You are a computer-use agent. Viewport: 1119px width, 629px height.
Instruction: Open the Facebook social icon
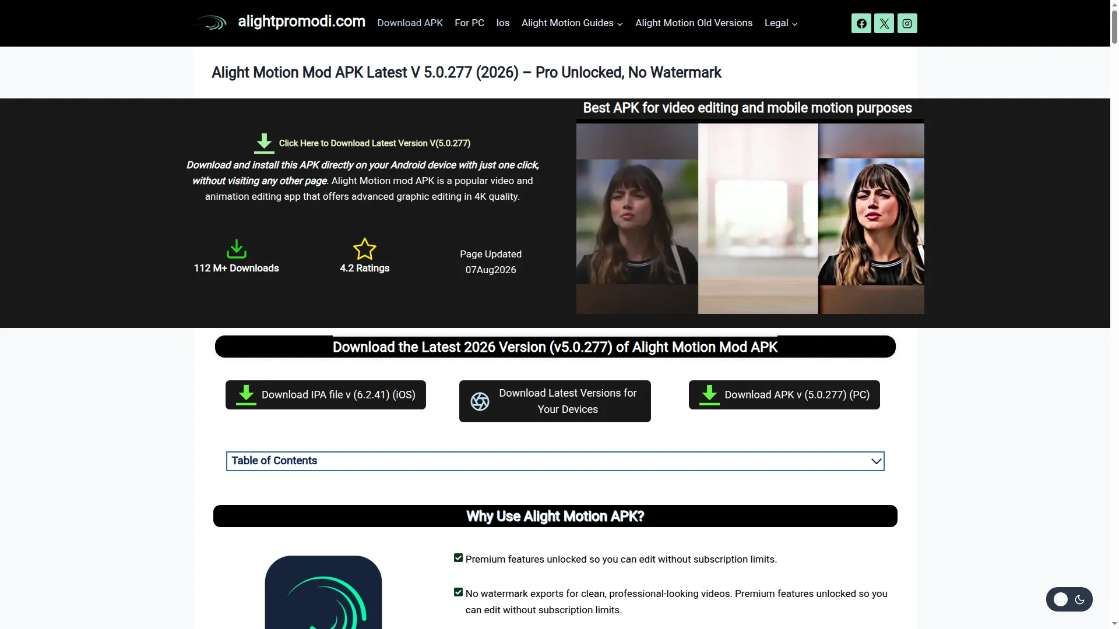pyautogui.click(x=861, y=23)
